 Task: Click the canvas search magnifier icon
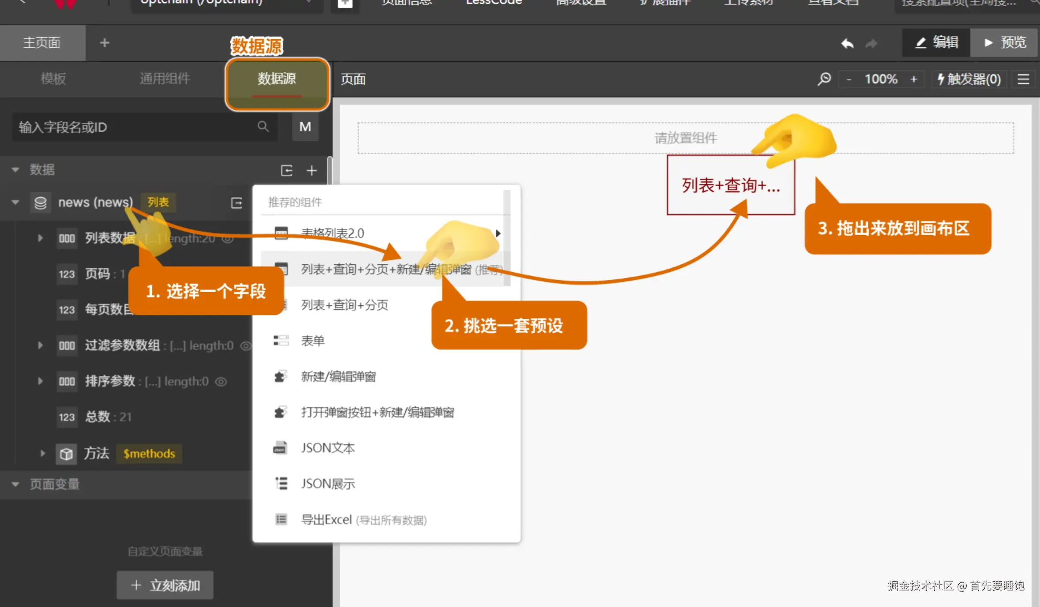point(824,79)
